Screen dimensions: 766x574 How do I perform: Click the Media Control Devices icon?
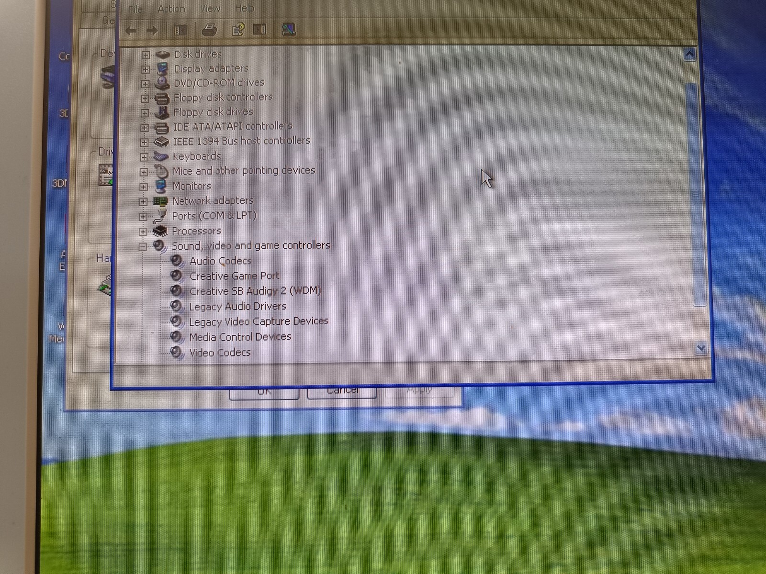[x=177, y=337]
